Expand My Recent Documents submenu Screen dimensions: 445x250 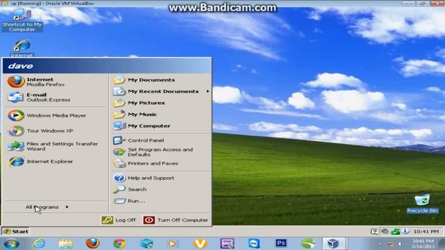(161, 91)
